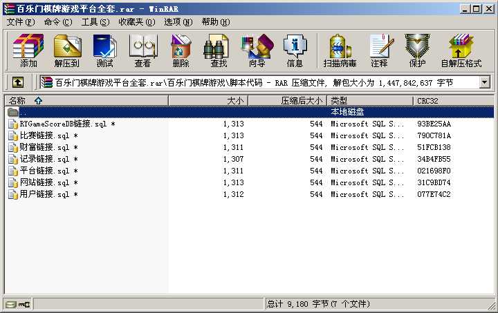Screen dimensions: 498x313
Task: Click the 测试 (Test) toolbar icon
Action: [x=105, y=50]
